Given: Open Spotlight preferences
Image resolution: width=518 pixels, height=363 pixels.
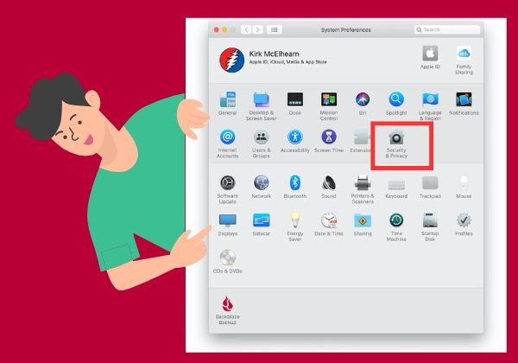Looking at the screenshot, I should [x=396, y=103].
